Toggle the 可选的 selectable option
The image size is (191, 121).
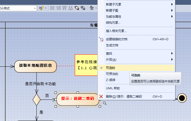(136, 68)
